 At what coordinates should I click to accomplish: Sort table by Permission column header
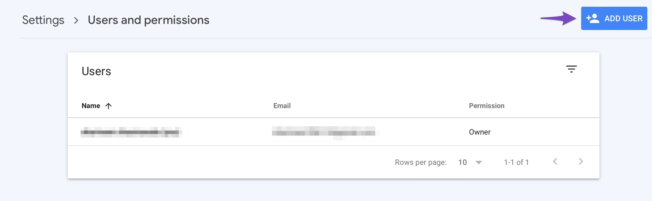click(x=487, y=106)
